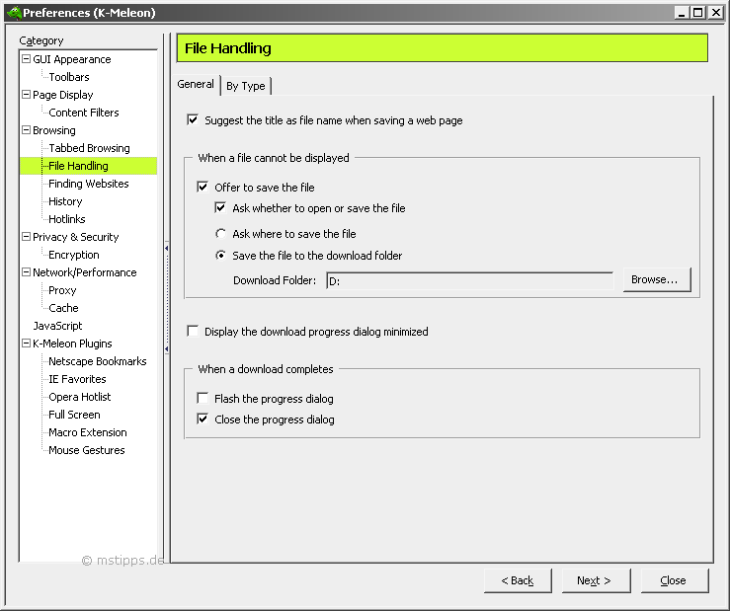Select the General tab
The image size is (730, 611).
[x=196, y=84]
